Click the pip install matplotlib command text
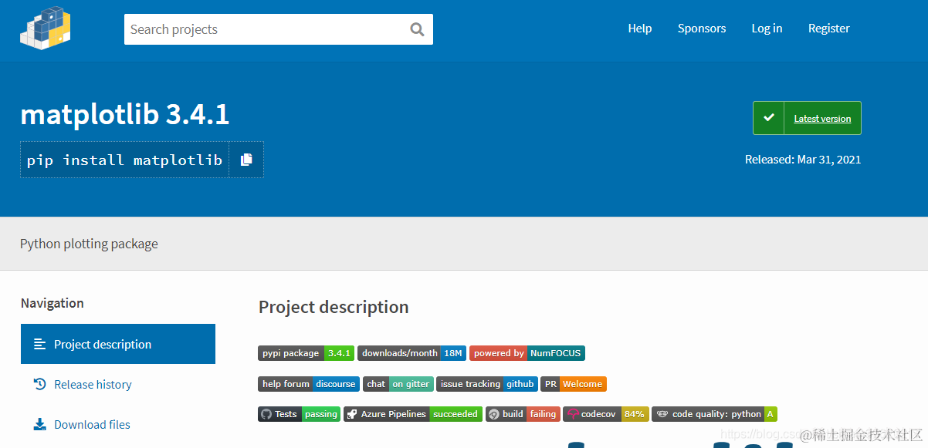Viewport: 928px width, 448px height. [124, 160]
